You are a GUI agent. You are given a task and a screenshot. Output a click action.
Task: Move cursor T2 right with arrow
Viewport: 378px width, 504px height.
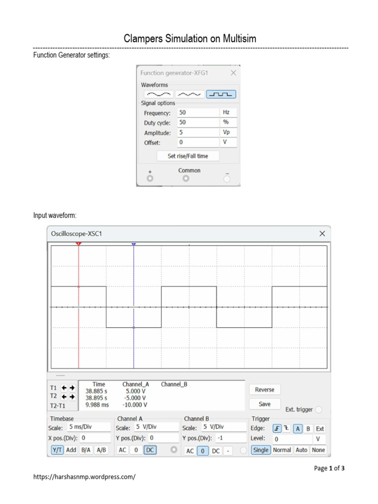coord(72,397)
